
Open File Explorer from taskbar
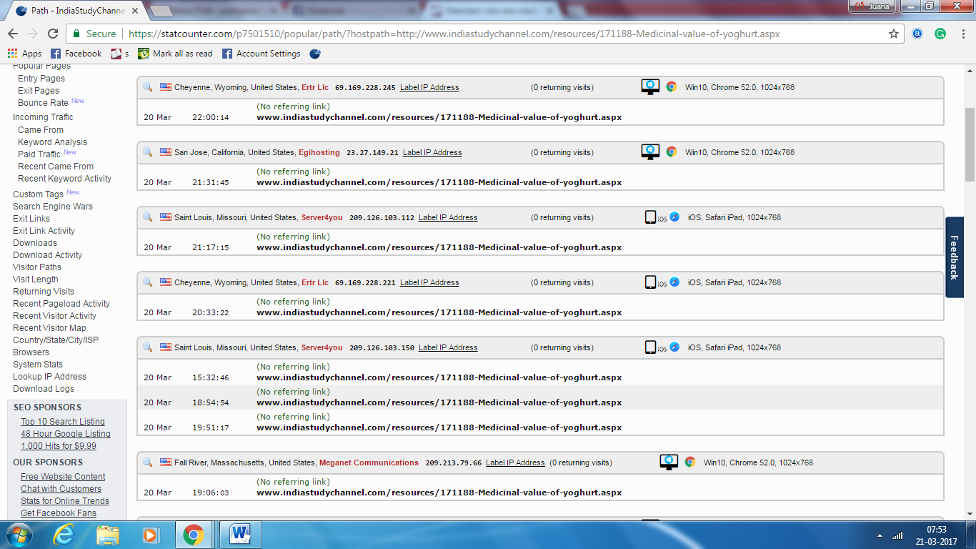[x=108, y=535]
